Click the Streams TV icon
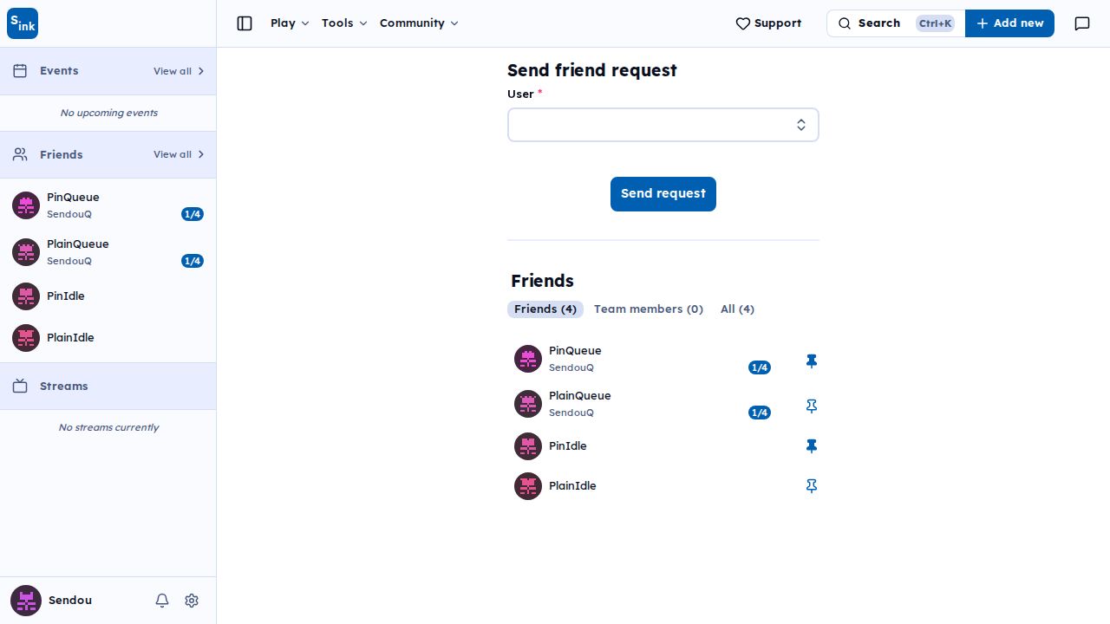 (x=21, y=387)
